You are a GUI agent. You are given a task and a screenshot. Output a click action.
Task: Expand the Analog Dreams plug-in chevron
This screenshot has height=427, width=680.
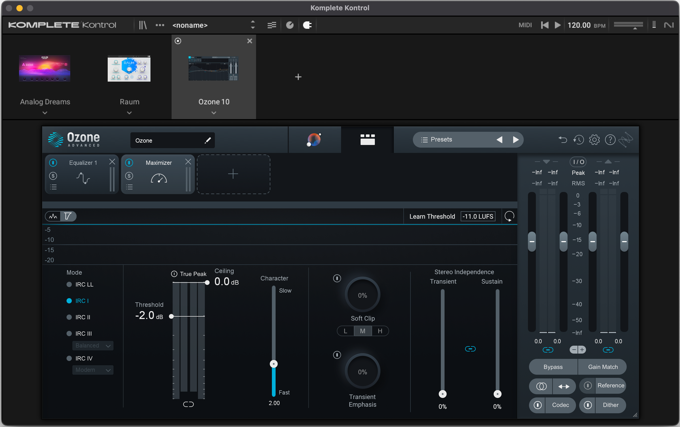(x=45, y=113)
